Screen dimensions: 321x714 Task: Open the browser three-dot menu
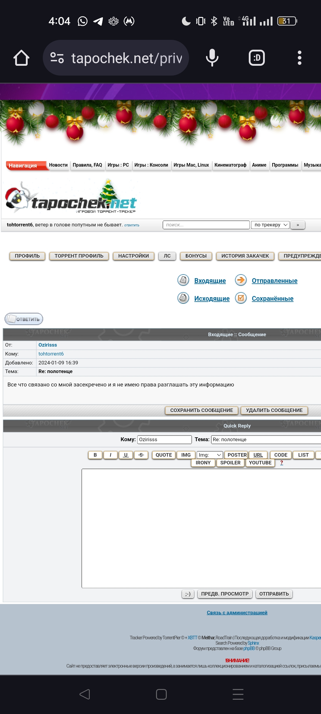point(299,58)
